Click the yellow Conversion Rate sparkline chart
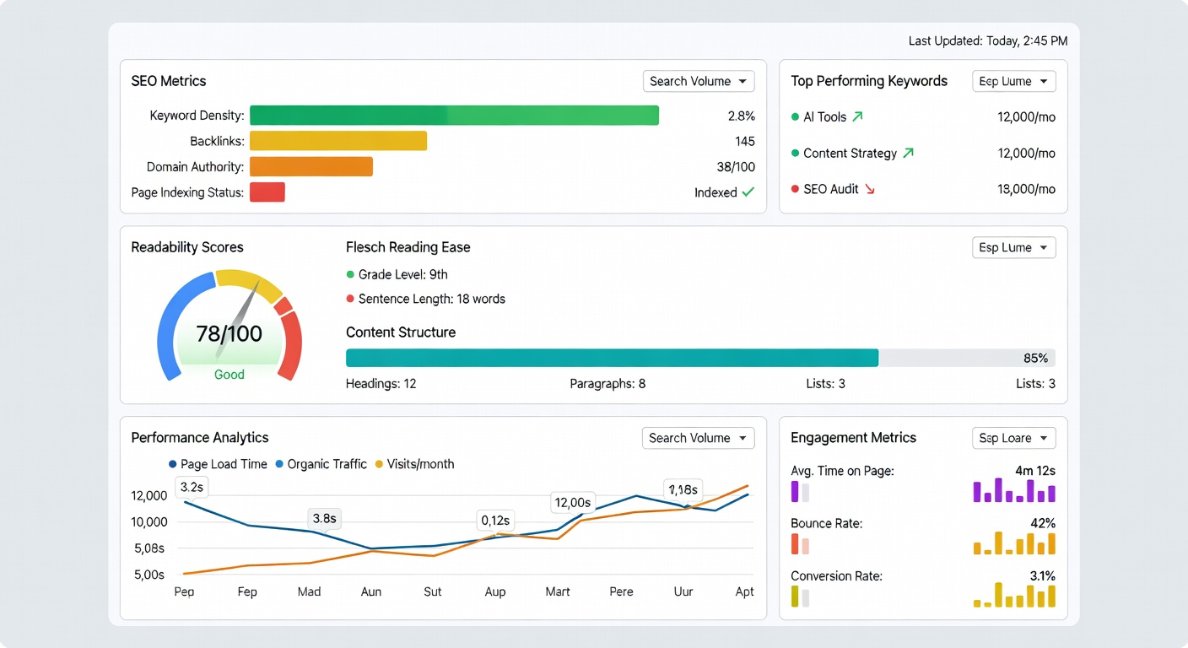Viewport: 1188px width, 648px height. point(1014,595)
